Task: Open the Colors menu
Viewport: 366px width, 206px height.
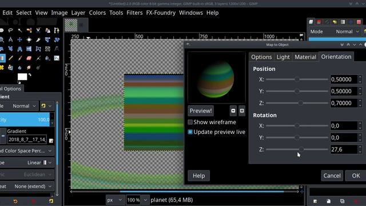Action: click(97, 13)
